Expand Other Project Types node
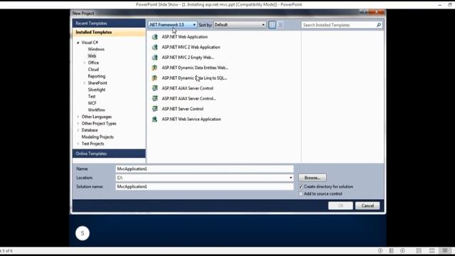This screenshot has height=256, width=455. click(77, 123)
